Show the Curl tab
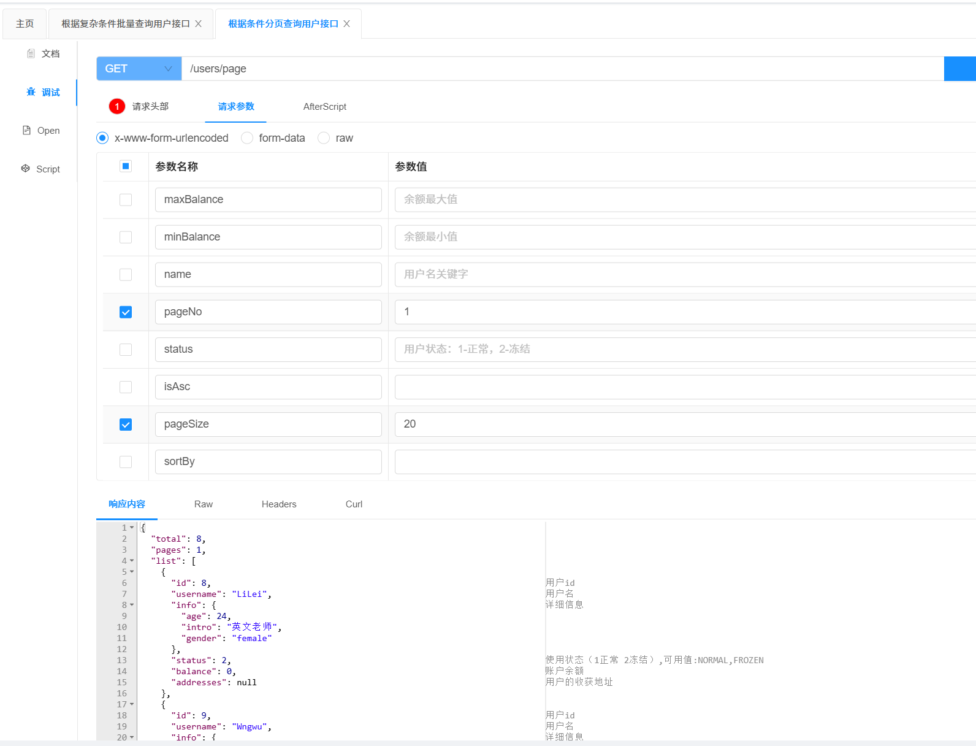Image resolution: width=976 pixels, height=746 pixels. pos(354,504)
